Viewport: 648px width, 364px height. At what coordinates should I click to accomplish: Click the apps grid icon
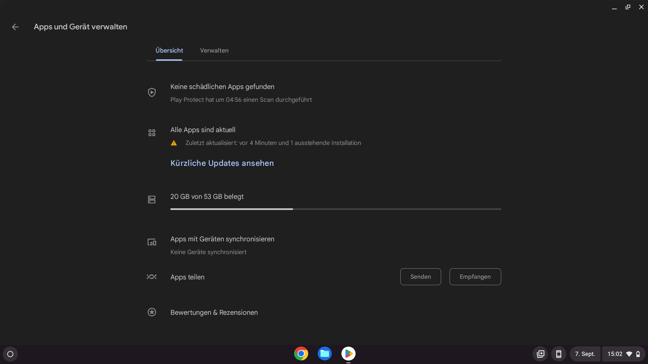pyautogui.click(x=152, y=133)
